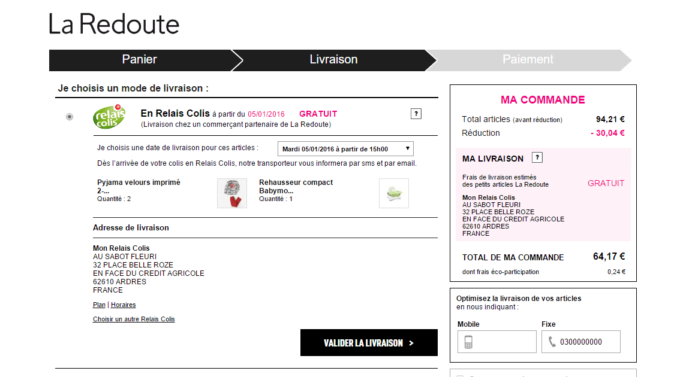Viewport: 677px width, 377px height.
Task: Click VALIDER LA LIVRAISON button
Action: (x=368, y=342)
